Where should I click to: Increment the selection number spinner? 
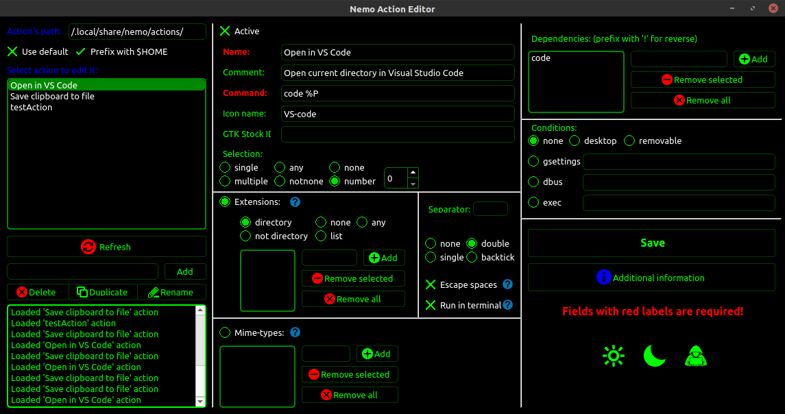(x=412, y=173)
